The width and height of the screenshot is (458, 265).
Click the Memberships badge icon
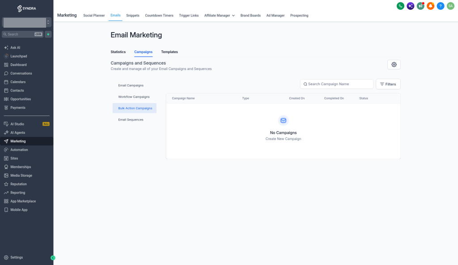tap(6, 167)
